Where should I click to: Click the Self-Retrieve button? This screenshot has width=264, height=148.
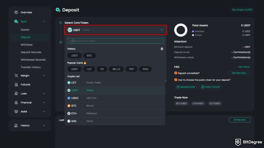[239, 73]
